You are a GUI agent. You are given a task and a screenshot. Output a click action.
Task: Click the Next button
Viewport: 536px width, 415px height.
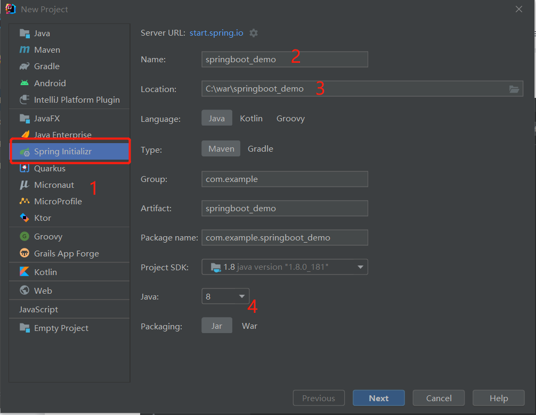(379, 398)
